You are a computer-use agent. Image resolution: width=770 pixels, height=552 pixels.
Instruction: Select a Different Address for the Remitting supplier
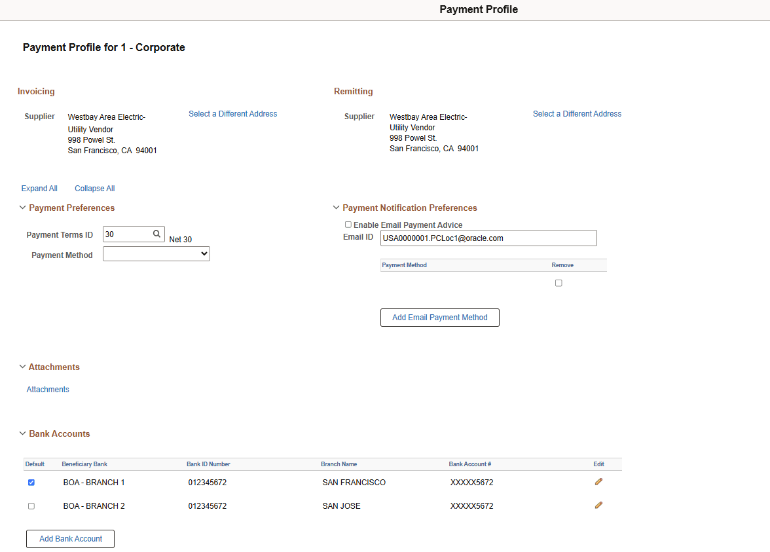click(x=577, y=113)
